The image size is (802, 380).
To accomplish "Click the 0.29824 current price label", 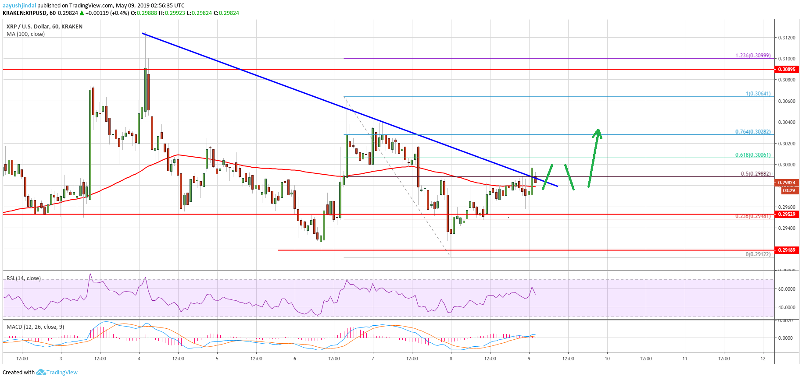I will 787,183.
